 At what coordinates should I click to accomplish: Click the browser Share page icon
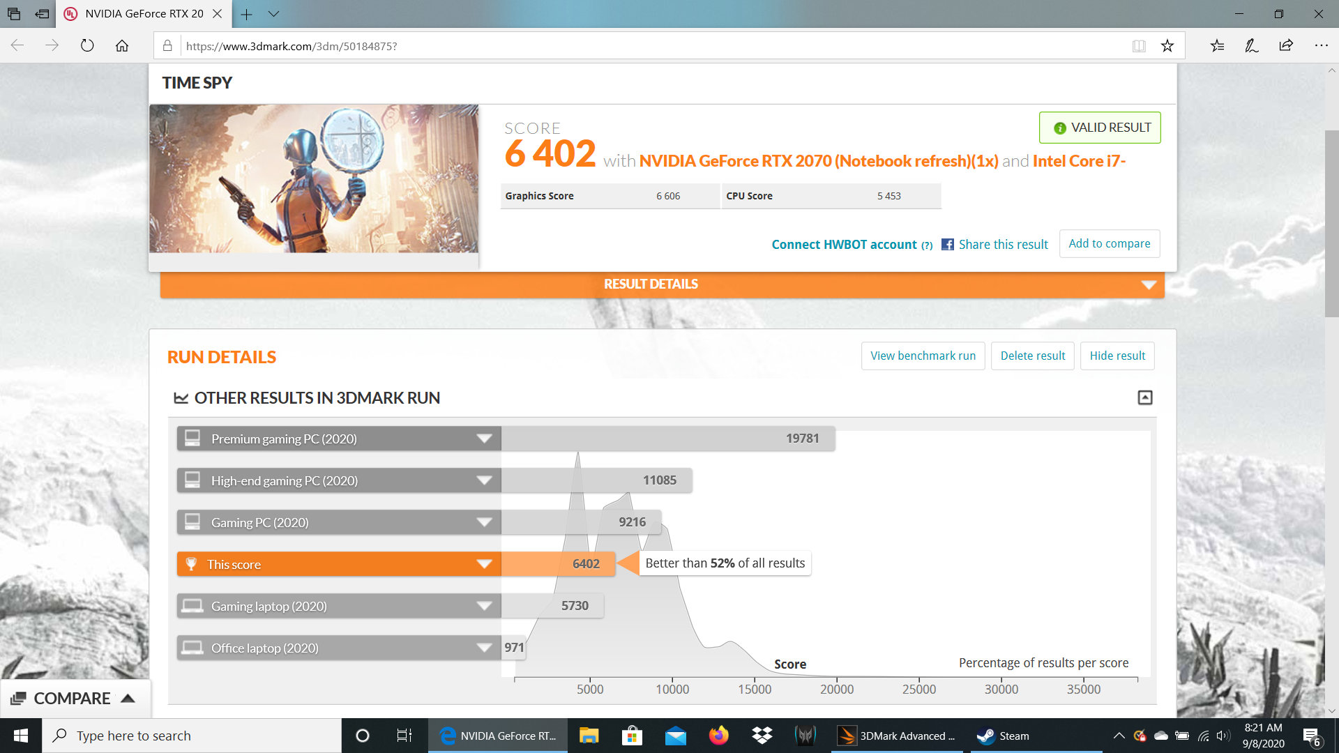pos(1287,46)
